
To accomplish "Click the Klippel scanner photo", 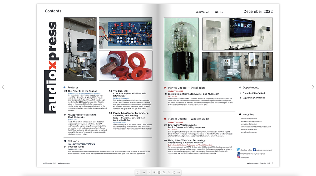I will click(80, 49).
